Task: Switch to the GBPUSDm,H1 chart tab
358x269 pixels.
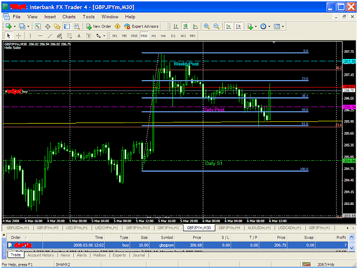Action: point(18,228)
